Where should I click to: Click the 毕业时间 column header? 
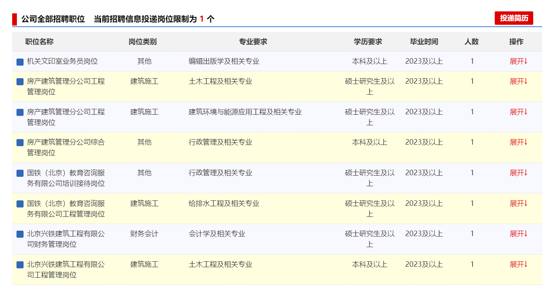pyautogui.click(x=424, y=42)
